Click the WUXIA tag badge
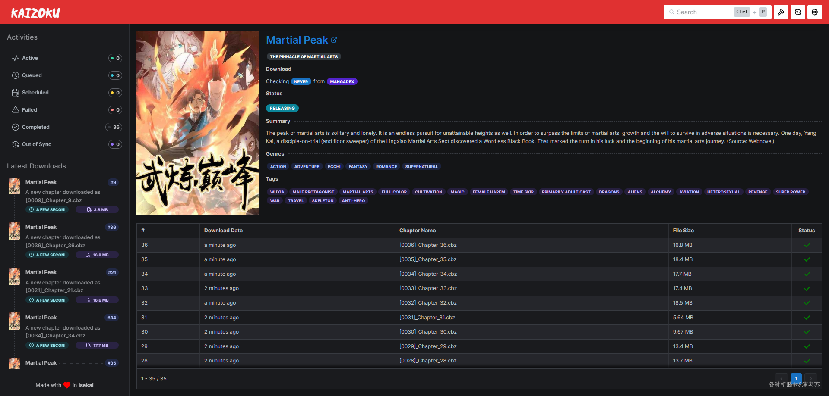The width and height of the screenshot is (829, 396). click(277, 192)
